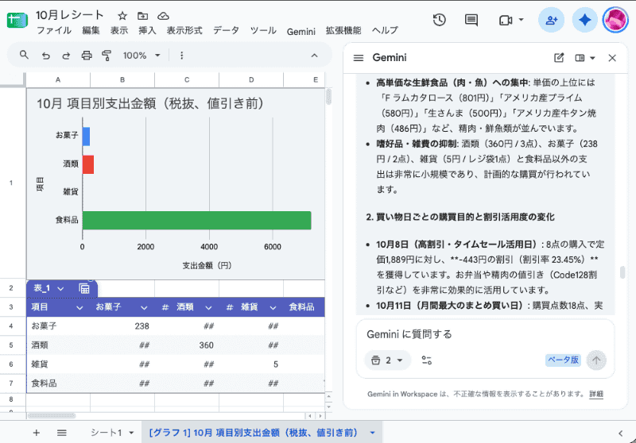The image size is (636, 443).
Task: Close the Gemini side panel
Action: tap(612, 58)
